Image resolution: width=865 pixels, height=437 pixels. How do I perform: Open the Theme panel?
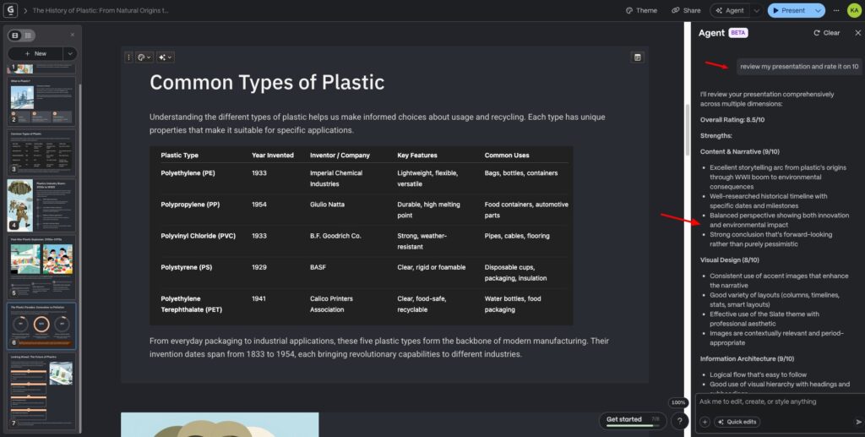641,10
